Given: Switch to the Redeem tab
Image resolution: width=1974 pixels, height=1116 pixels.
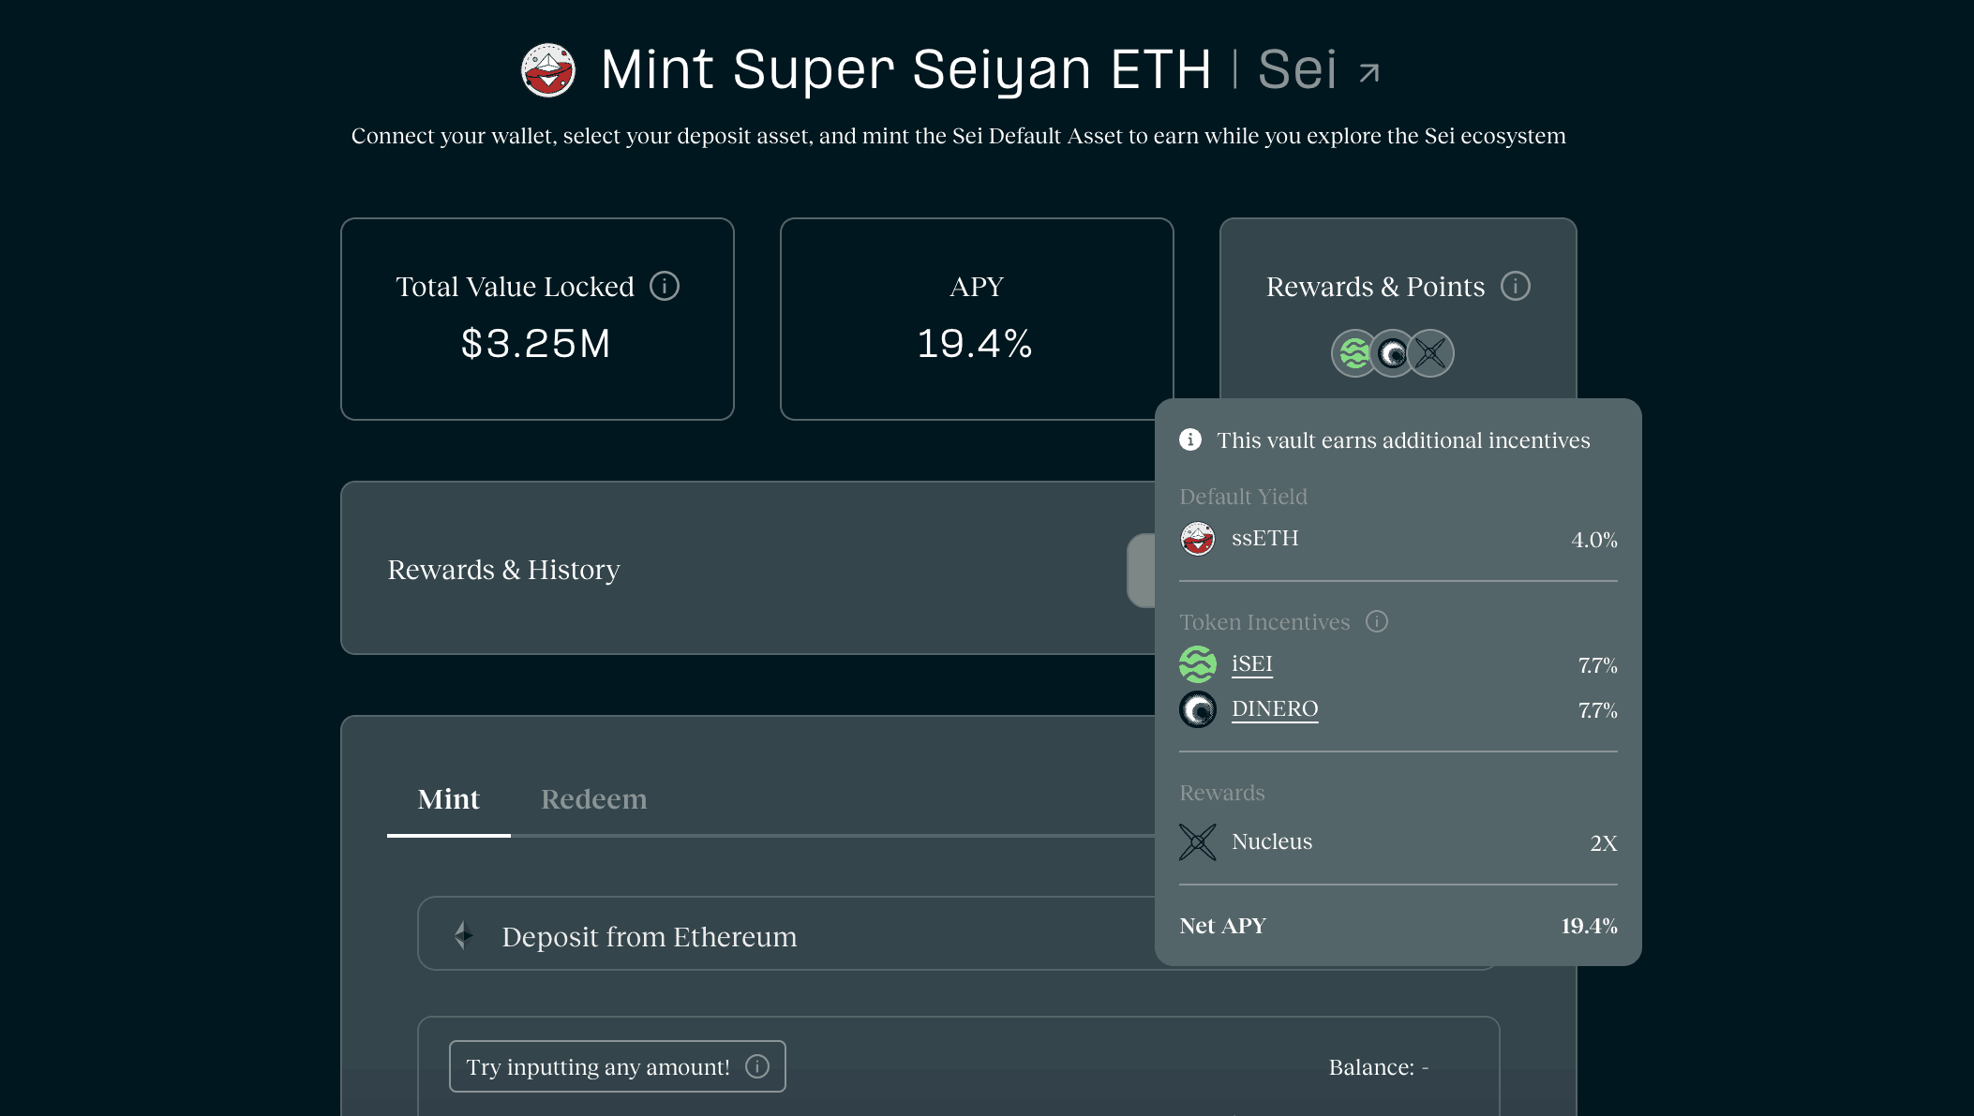Looking at the screenshot, I should point(594,799).
